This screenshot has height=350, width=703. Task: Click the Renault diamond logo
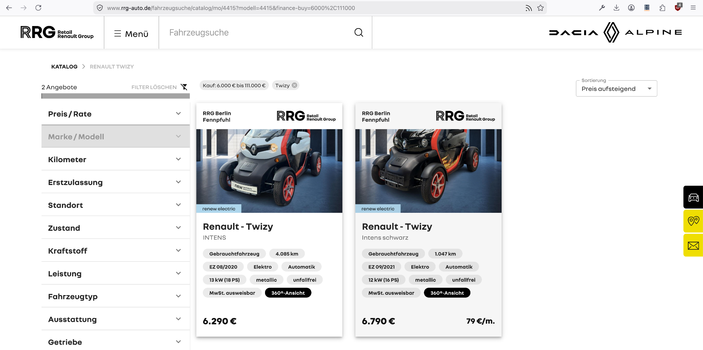[x=611, y=32]
